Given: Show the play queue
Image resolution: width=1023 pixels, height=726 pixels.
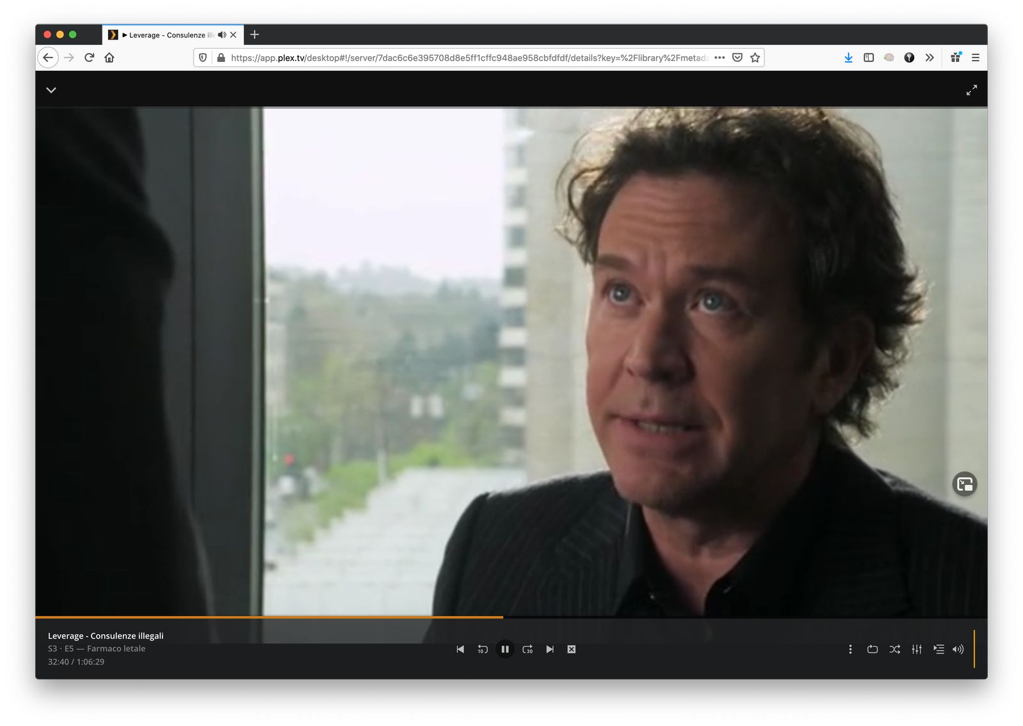Looking at the screenshot, I should pyautogui.click(x=939, y=649).
